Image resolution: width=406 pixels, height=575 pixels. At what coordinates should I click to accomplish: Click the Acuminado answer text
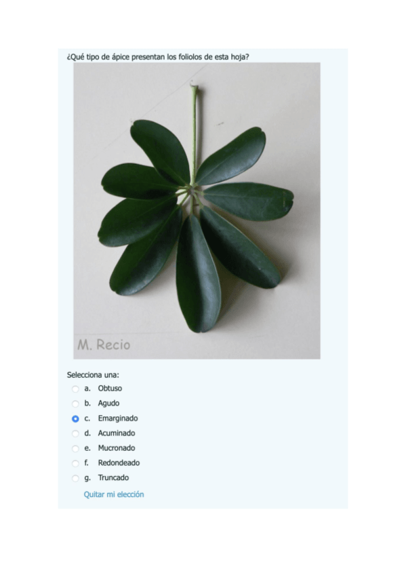tap(116, 433)
